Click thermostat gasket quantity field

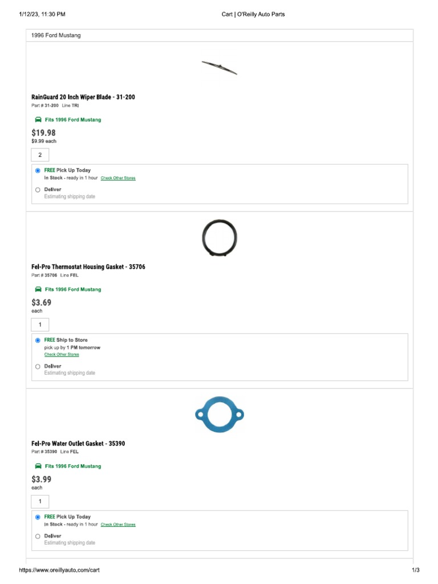(x=40, y=325)
